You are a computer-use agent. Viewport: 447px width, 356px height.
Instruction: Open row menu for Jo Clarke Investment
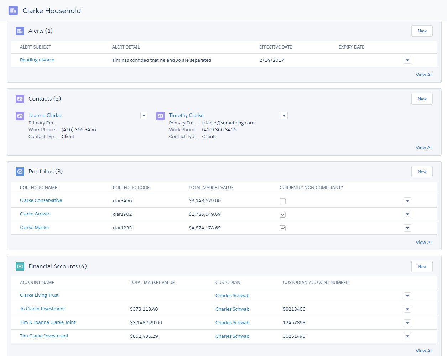[x=407, y=309]
